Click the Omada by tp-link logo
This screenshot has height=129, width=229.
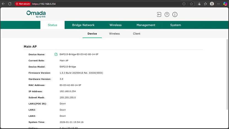point(36,14)
